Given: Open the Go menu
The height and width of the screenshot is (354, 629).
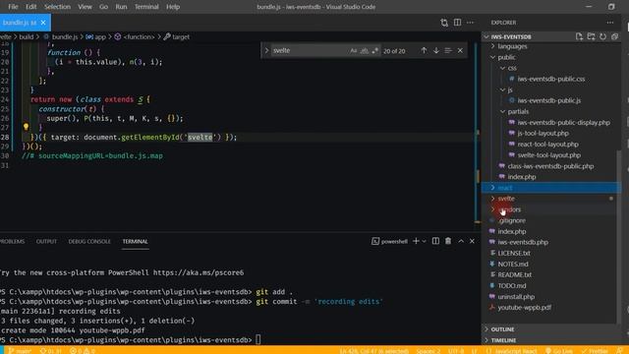Looking at the screenshot, I should click(x=103, y=7).
